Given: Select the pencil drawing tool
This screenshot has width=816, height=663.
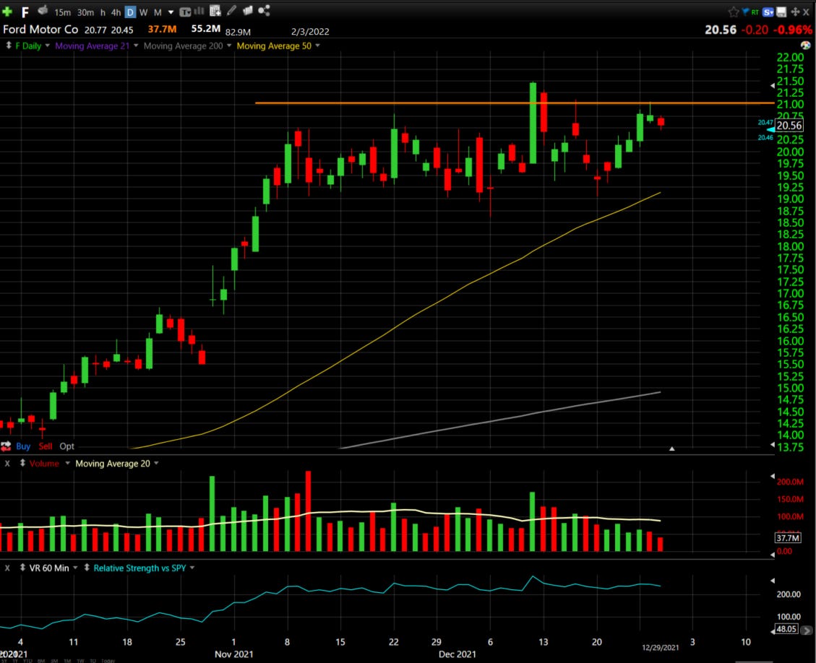Looking at the screenshot, I should (231, 10).
